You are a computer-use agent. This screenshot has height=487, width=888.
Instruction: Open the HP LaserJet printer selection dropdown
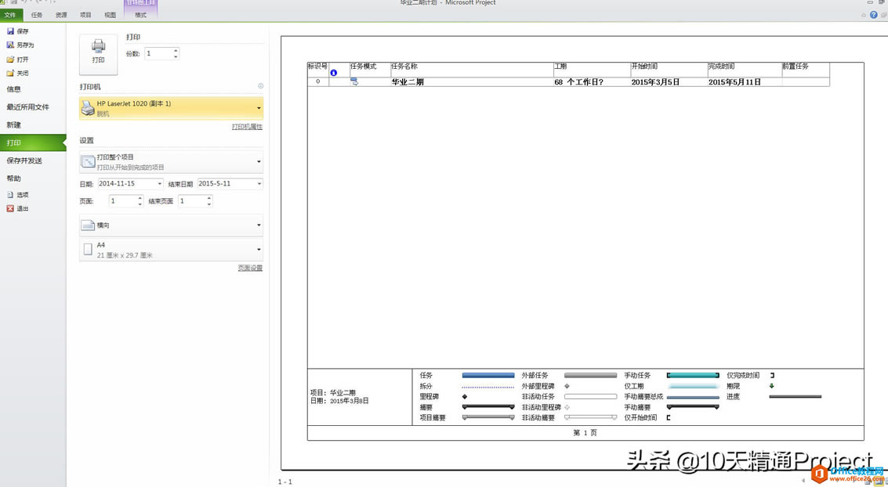(x=258, y=106)
